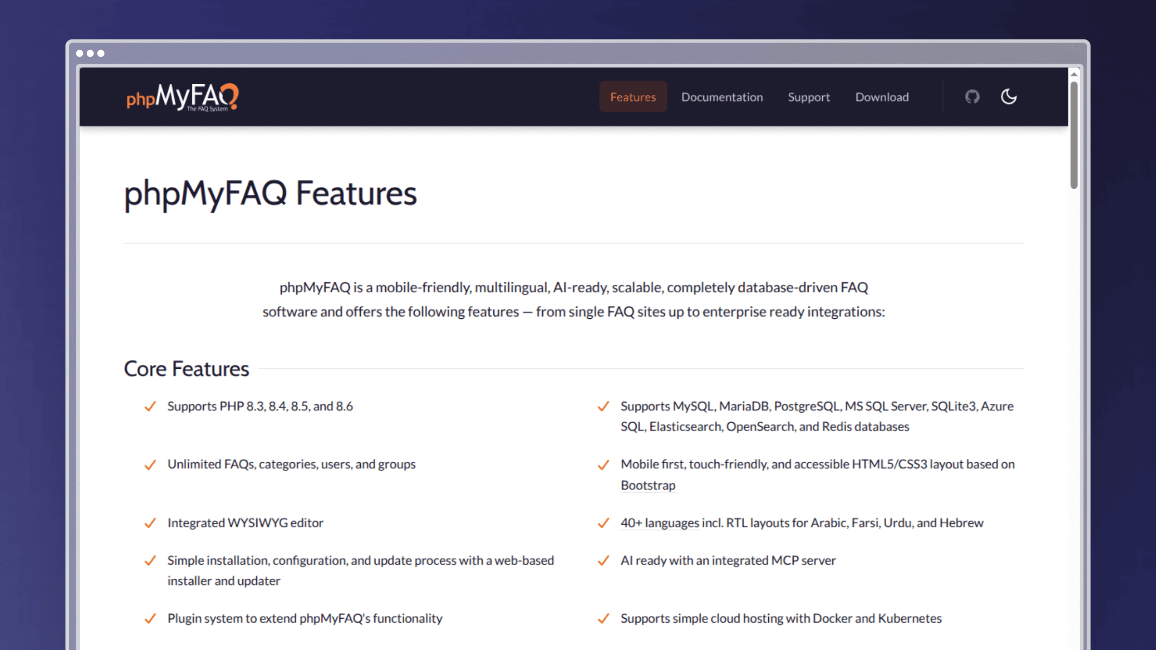
Task: Click the checkmark beside Supports MySQL, MariaDB
Action: click(x=603, y=406)
